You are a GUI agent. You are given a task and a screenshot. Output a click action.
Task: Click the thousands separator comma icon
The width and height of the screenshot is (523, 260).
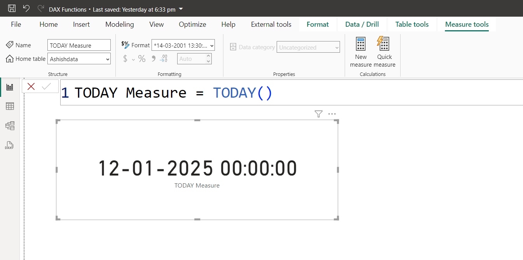[x=153, y=58]
